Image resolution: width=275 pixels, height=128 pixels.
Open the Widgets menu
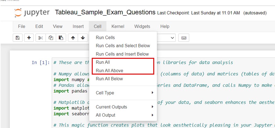pos(142,27)
